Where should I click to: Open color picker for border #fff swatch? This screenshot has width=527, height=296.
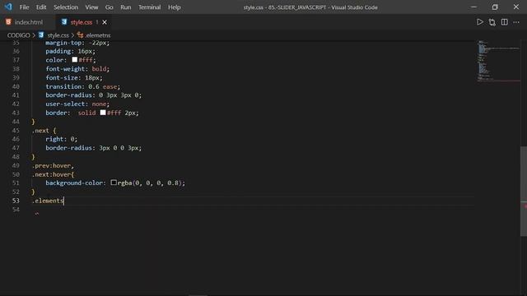103,113
